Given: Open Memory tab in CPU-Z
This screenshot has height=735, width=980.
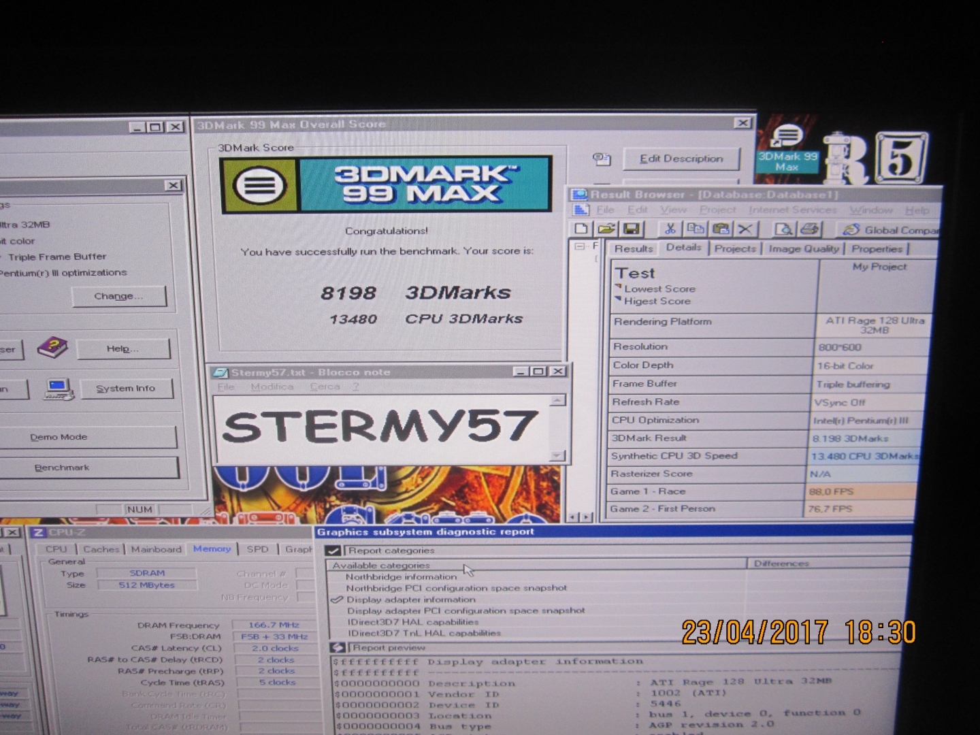Looking at the screenshot, I should (212, 549).
